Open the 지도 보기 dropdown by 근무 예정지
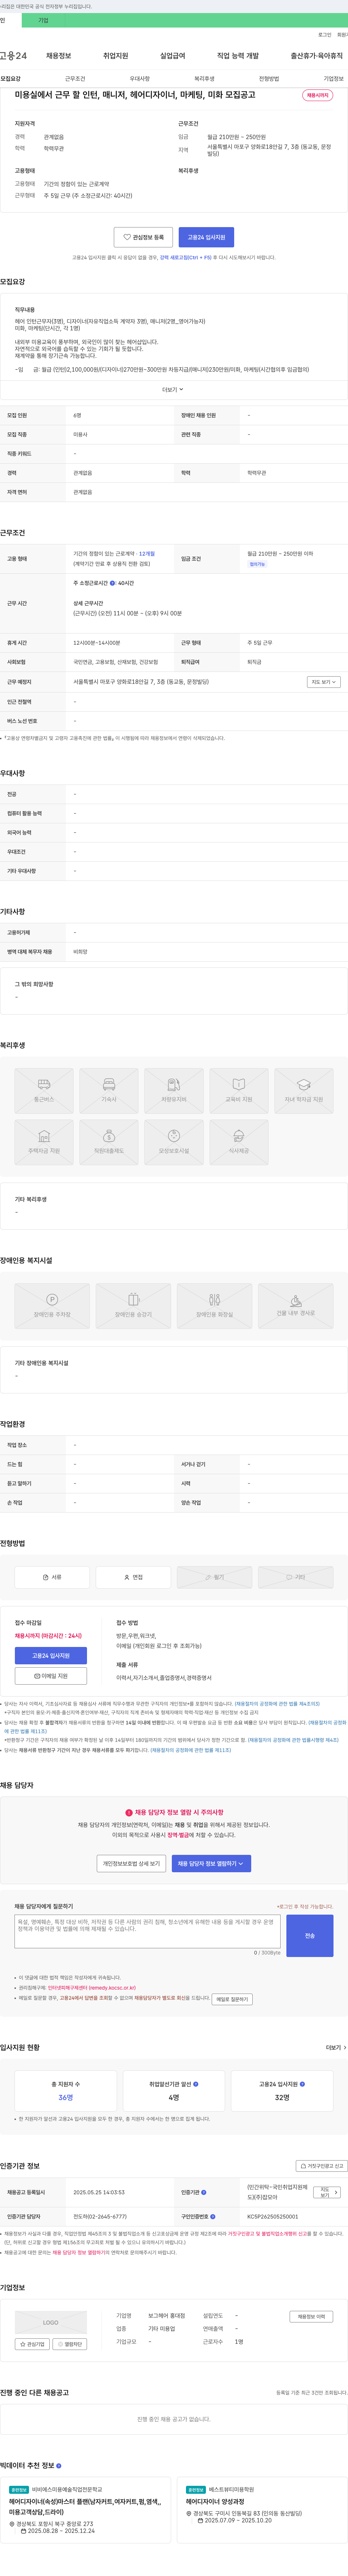 (x=323, y=682)
